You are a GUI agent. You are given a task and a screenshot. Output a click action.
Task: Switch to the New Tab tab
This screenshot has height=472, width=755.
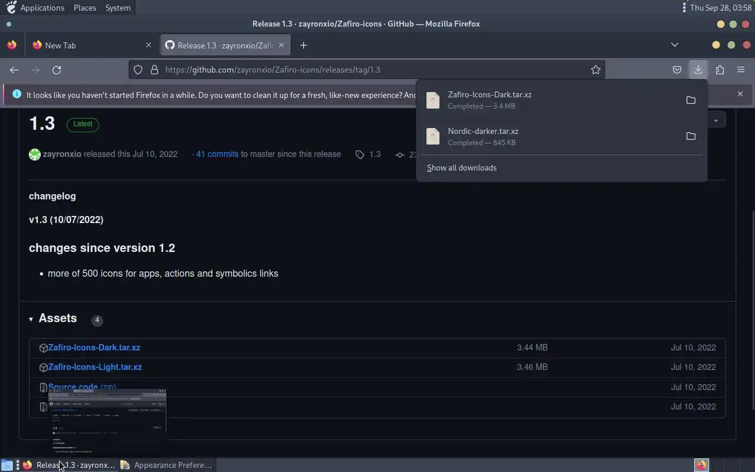click(x=93, y=45)
